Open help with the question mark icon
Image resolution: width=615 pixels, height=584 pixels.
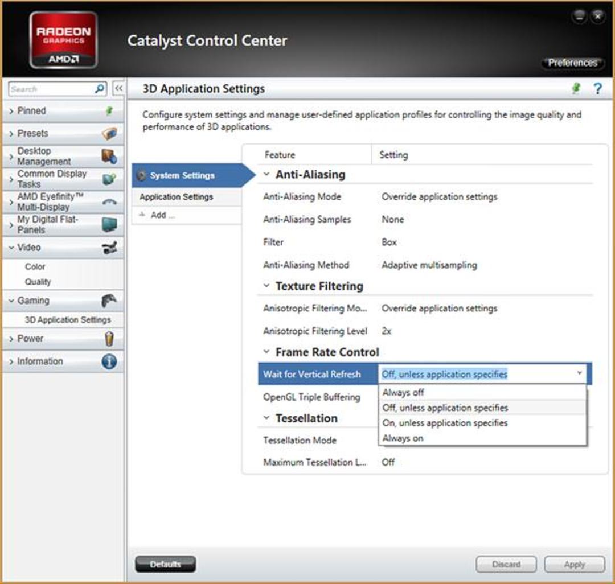(x=598, y=89)
